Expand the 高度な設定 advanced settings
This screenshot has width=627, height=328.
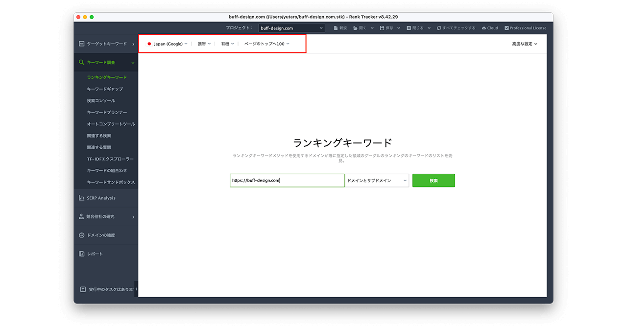(525, 44)
